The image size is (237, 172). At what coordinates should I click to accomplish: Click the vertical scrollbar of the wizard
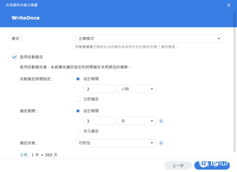235,82
